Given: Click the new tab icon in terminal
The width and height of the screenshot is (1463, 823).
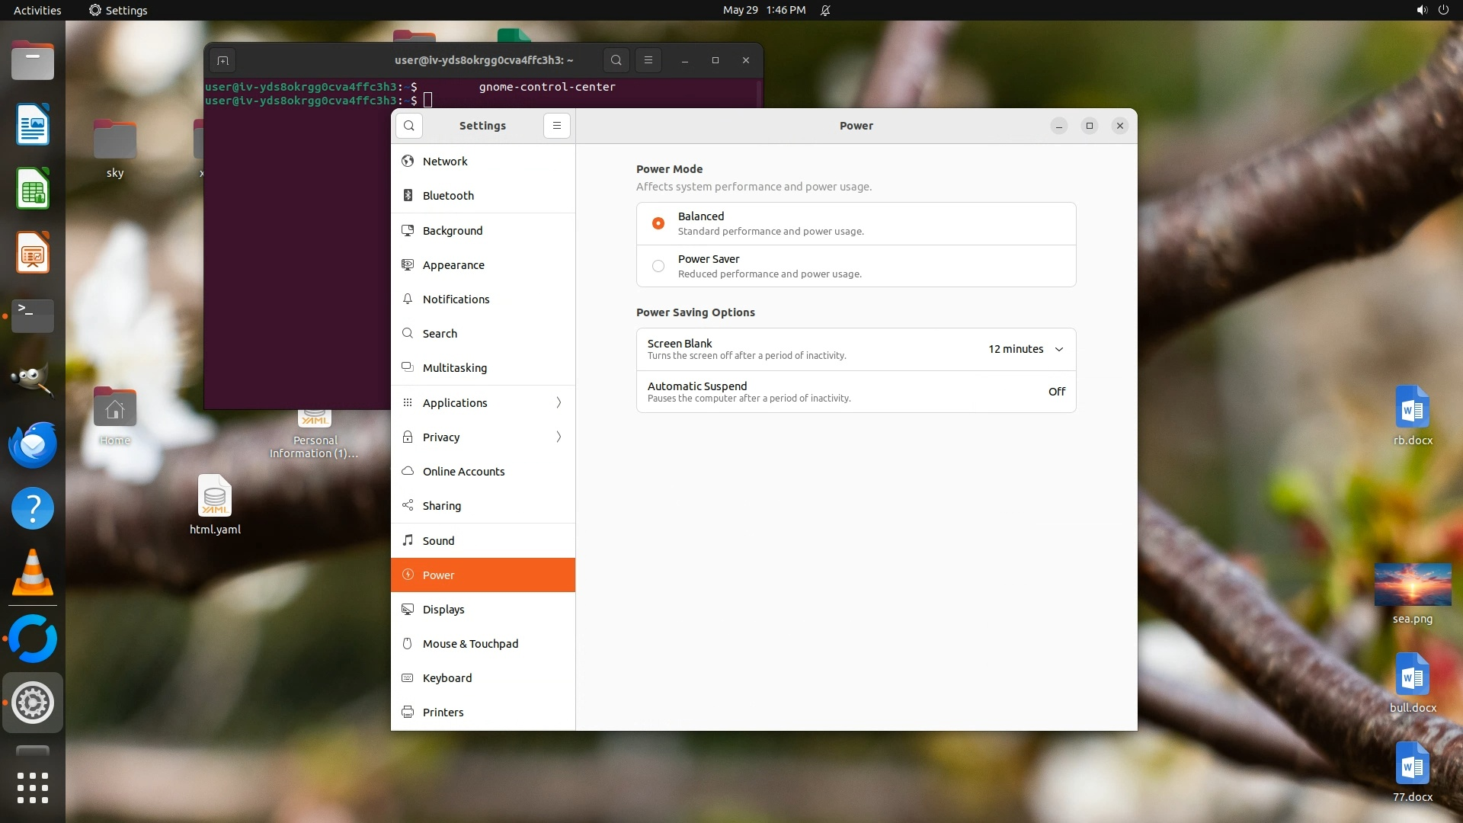Looking at the screenshot, I should point(222,60).
